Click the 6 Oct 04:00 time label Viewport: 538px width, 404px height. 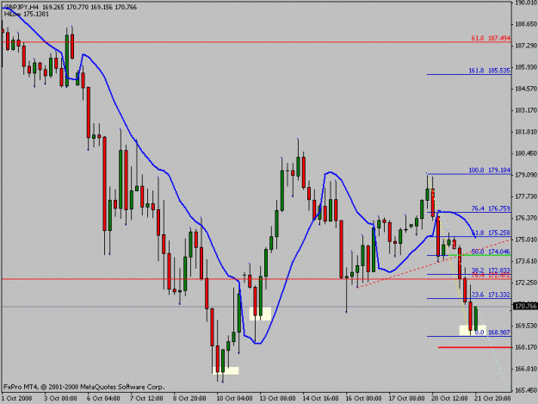[x=103, y=399]
